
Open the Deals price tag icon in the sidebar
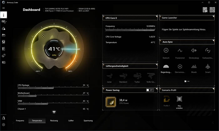3,56
